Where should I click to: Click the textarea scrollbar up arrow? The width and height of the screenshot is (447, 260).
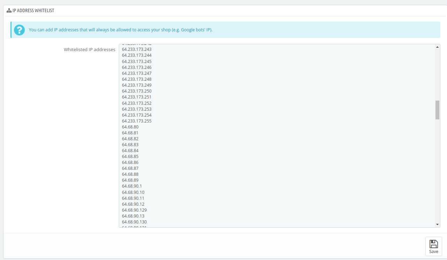point(437,47)
